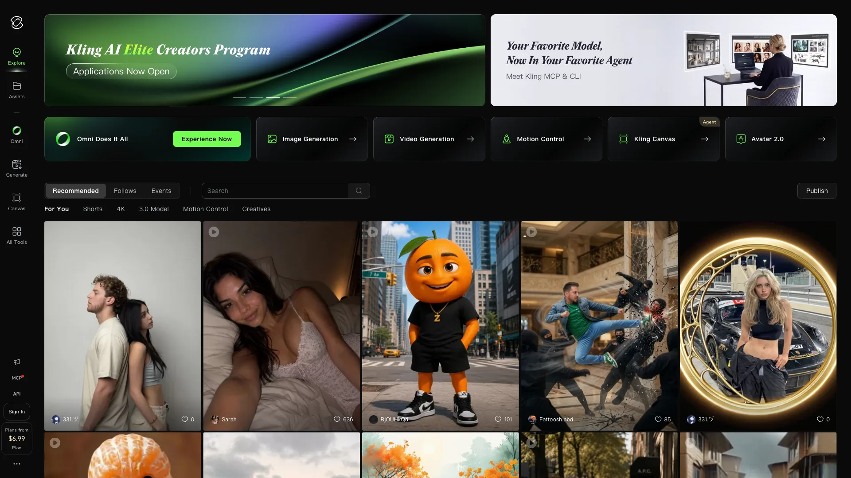Open the Kling MCP & CLI banner
The image size is (851, 478).
664,60
